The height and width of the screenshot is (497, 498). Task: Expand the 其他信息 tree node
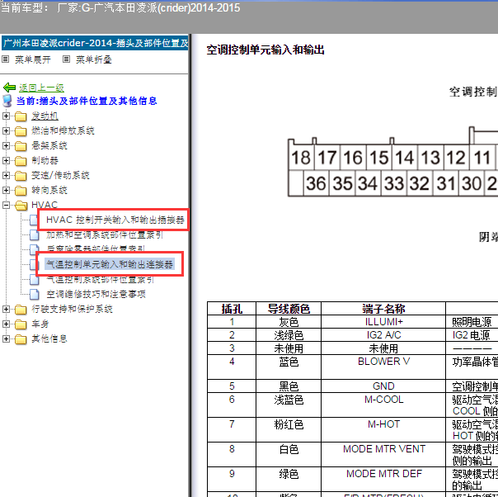pos(6,339)
